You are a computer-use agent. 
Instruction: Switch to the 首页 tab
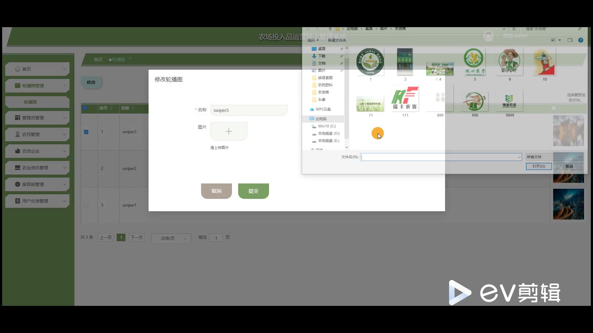click(98, 60)
